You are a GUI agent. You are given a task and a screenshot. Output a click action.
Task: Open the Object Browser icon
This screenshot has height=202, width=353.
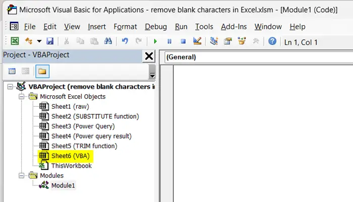point(242,41)
